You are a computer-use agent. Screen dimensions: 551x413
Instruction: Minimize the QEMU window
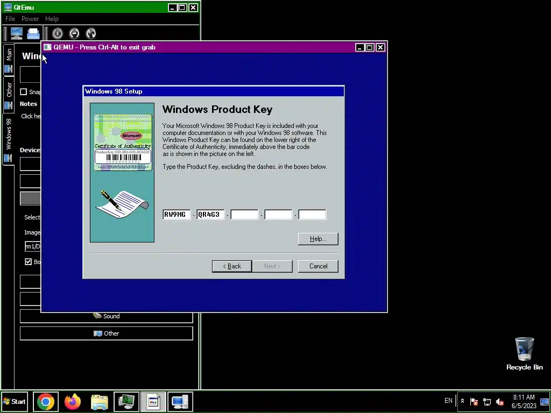point(359,47)
